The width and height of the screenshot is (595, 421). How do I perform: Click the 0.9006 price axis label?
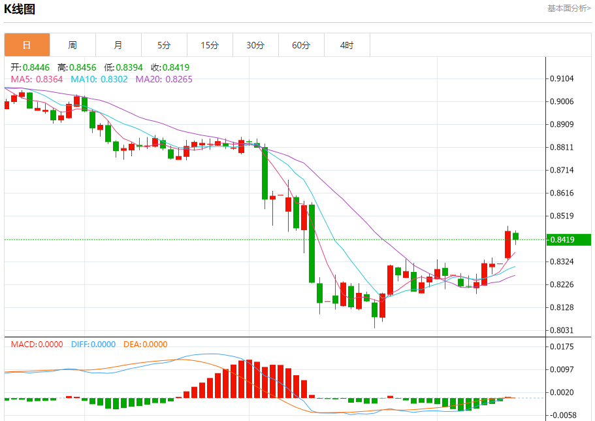562,101
